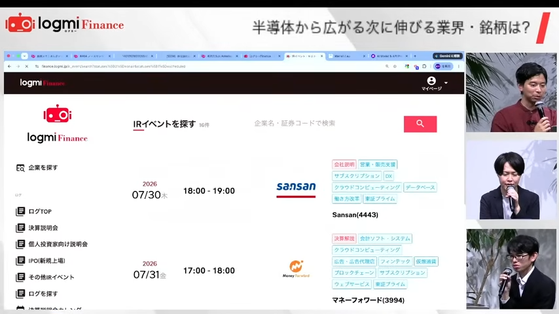The image size is (559, 314).
Task: Select the データベース tag
Action: pos(420,187)
